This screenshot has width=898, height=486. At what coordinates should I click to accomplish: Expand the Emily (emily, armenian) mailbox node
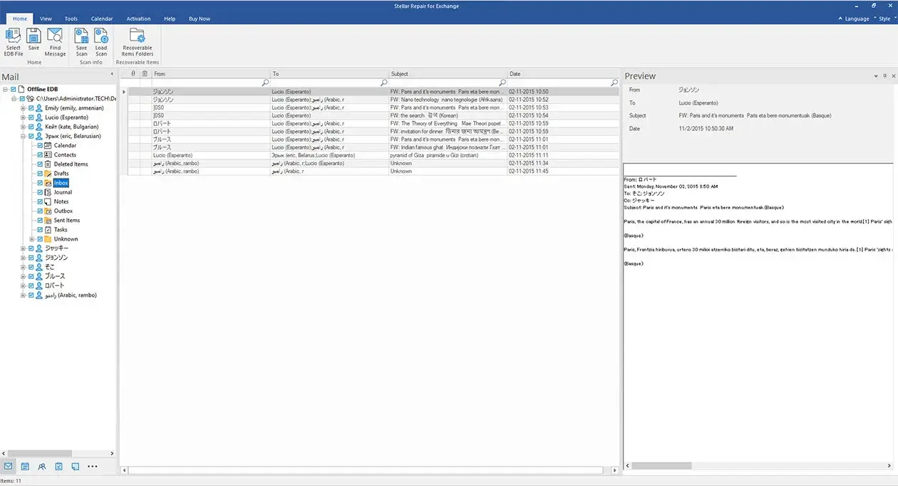point(23,107)
